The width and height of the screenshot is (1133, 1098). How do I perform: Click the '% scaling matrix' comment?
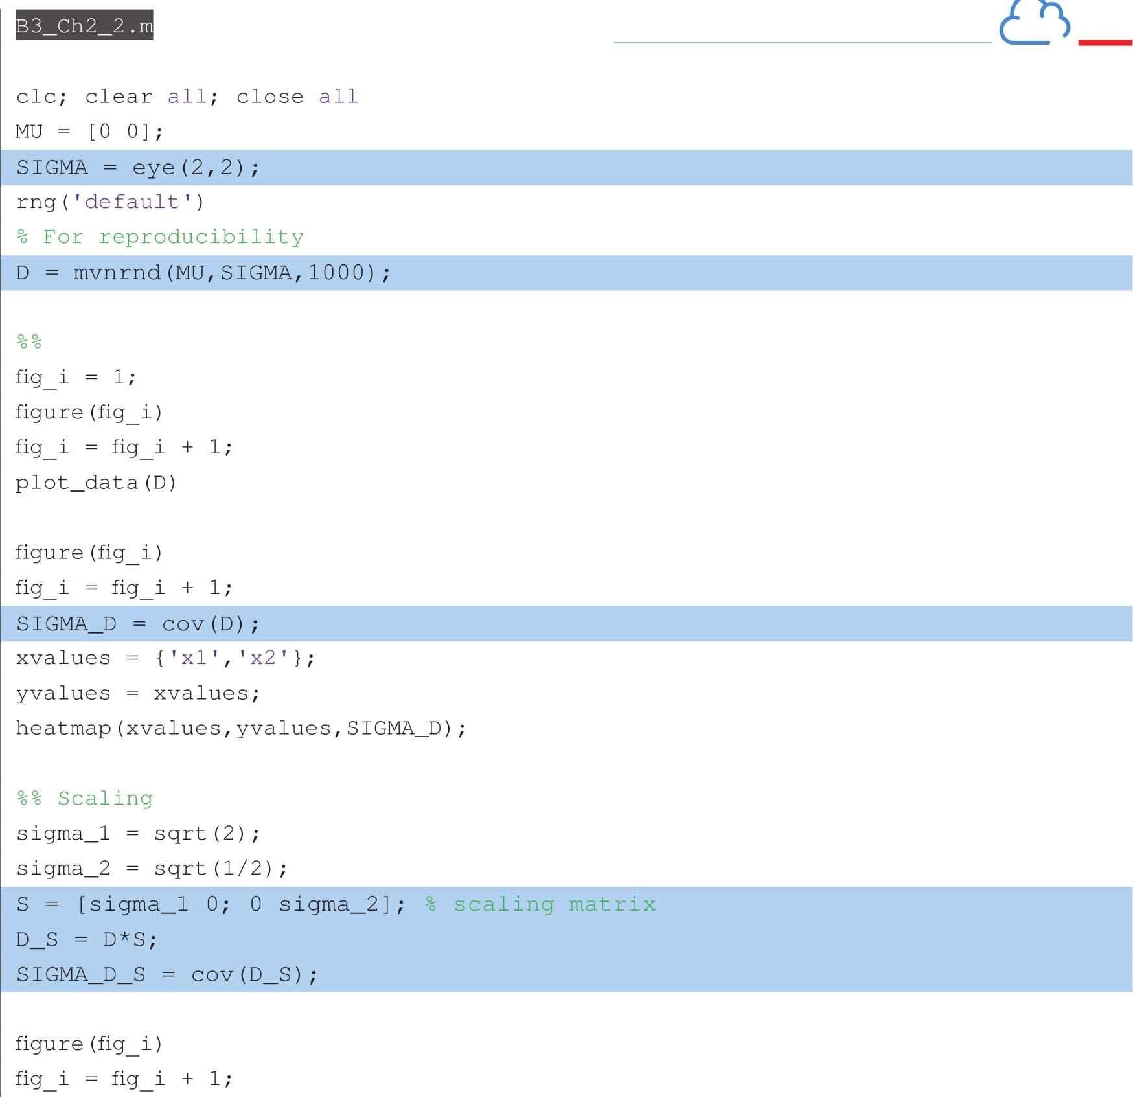541,904
